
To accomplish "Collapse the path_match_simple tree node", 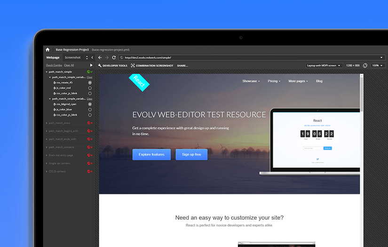I will click(x=47, y=72).
